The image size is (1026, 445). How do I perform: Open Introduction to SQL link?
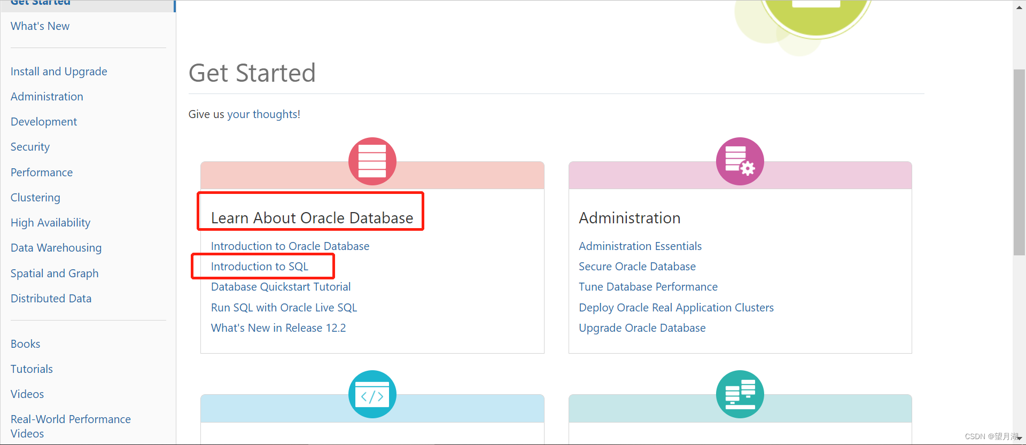[x=260, y=267]
